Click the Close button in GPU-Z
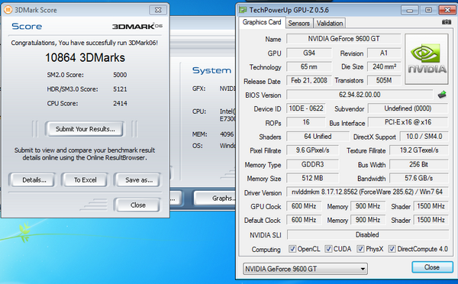This screenshot has height=284, width=458. tap(432, 267)
